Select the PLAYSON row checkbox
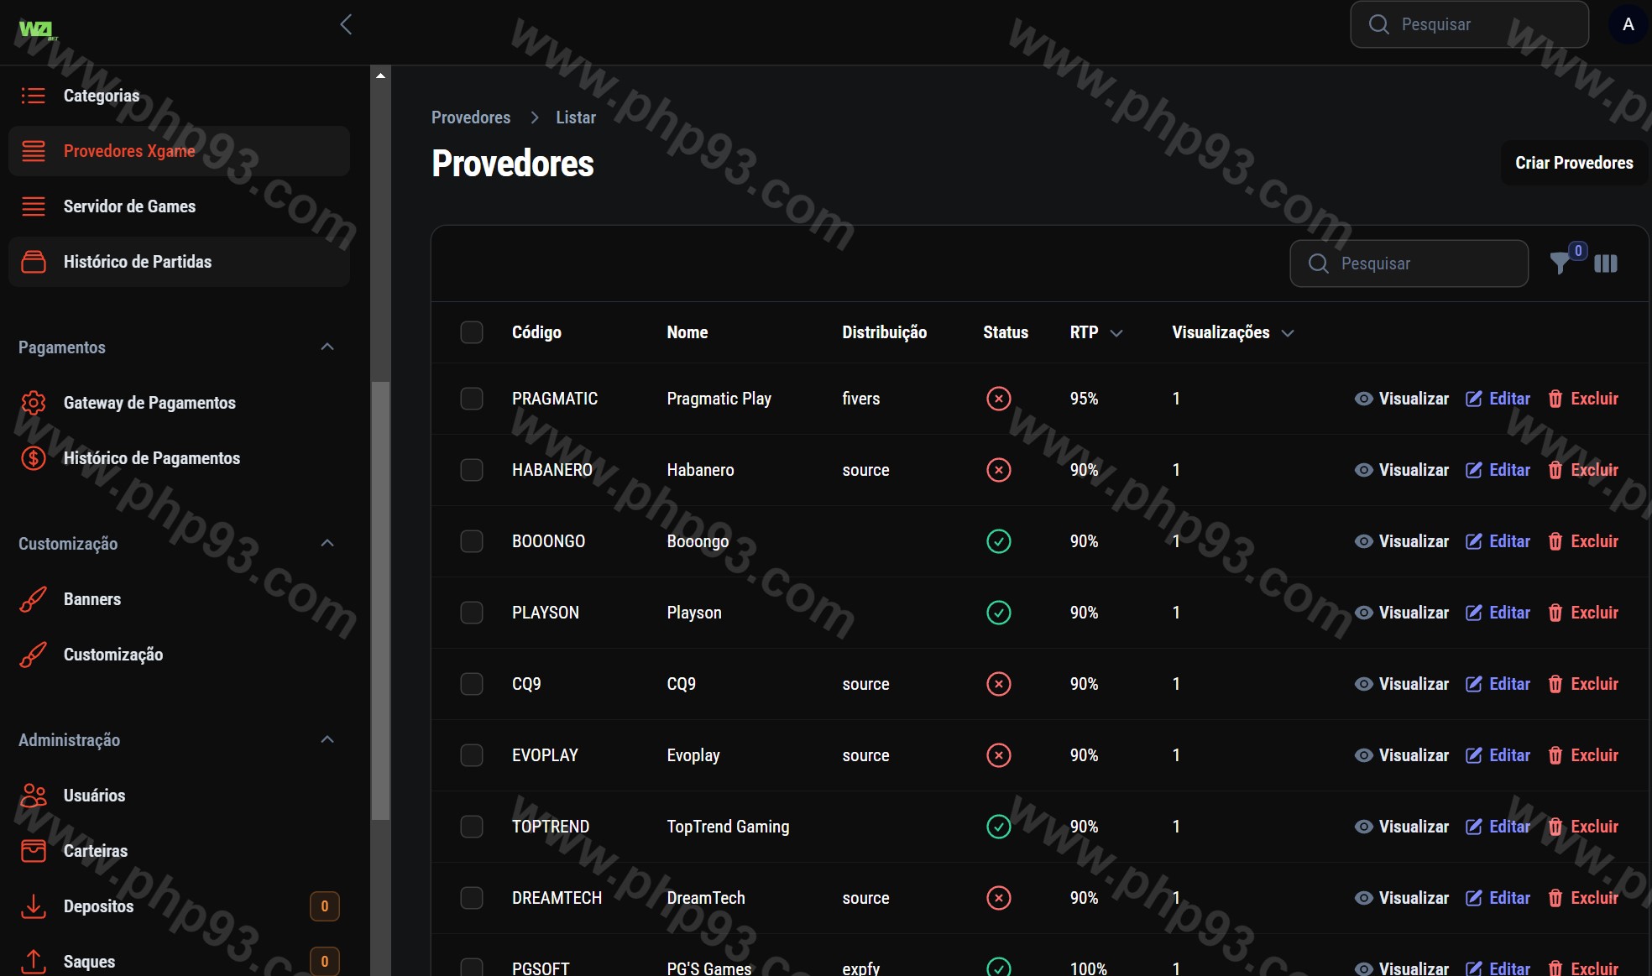The height and width of the screenshot is (976, 1652). coord(472,613)
